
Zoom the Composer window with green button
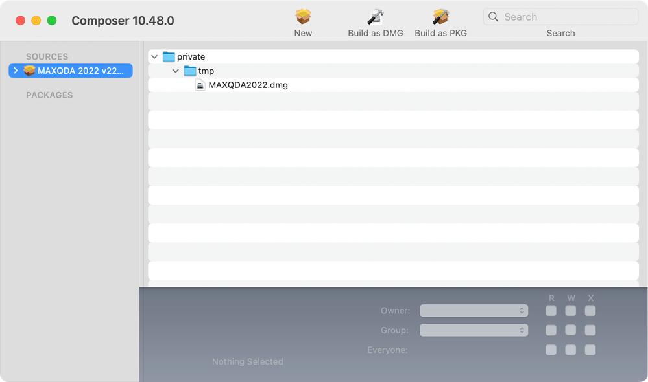pyautogui.click(x=52, y=20)
